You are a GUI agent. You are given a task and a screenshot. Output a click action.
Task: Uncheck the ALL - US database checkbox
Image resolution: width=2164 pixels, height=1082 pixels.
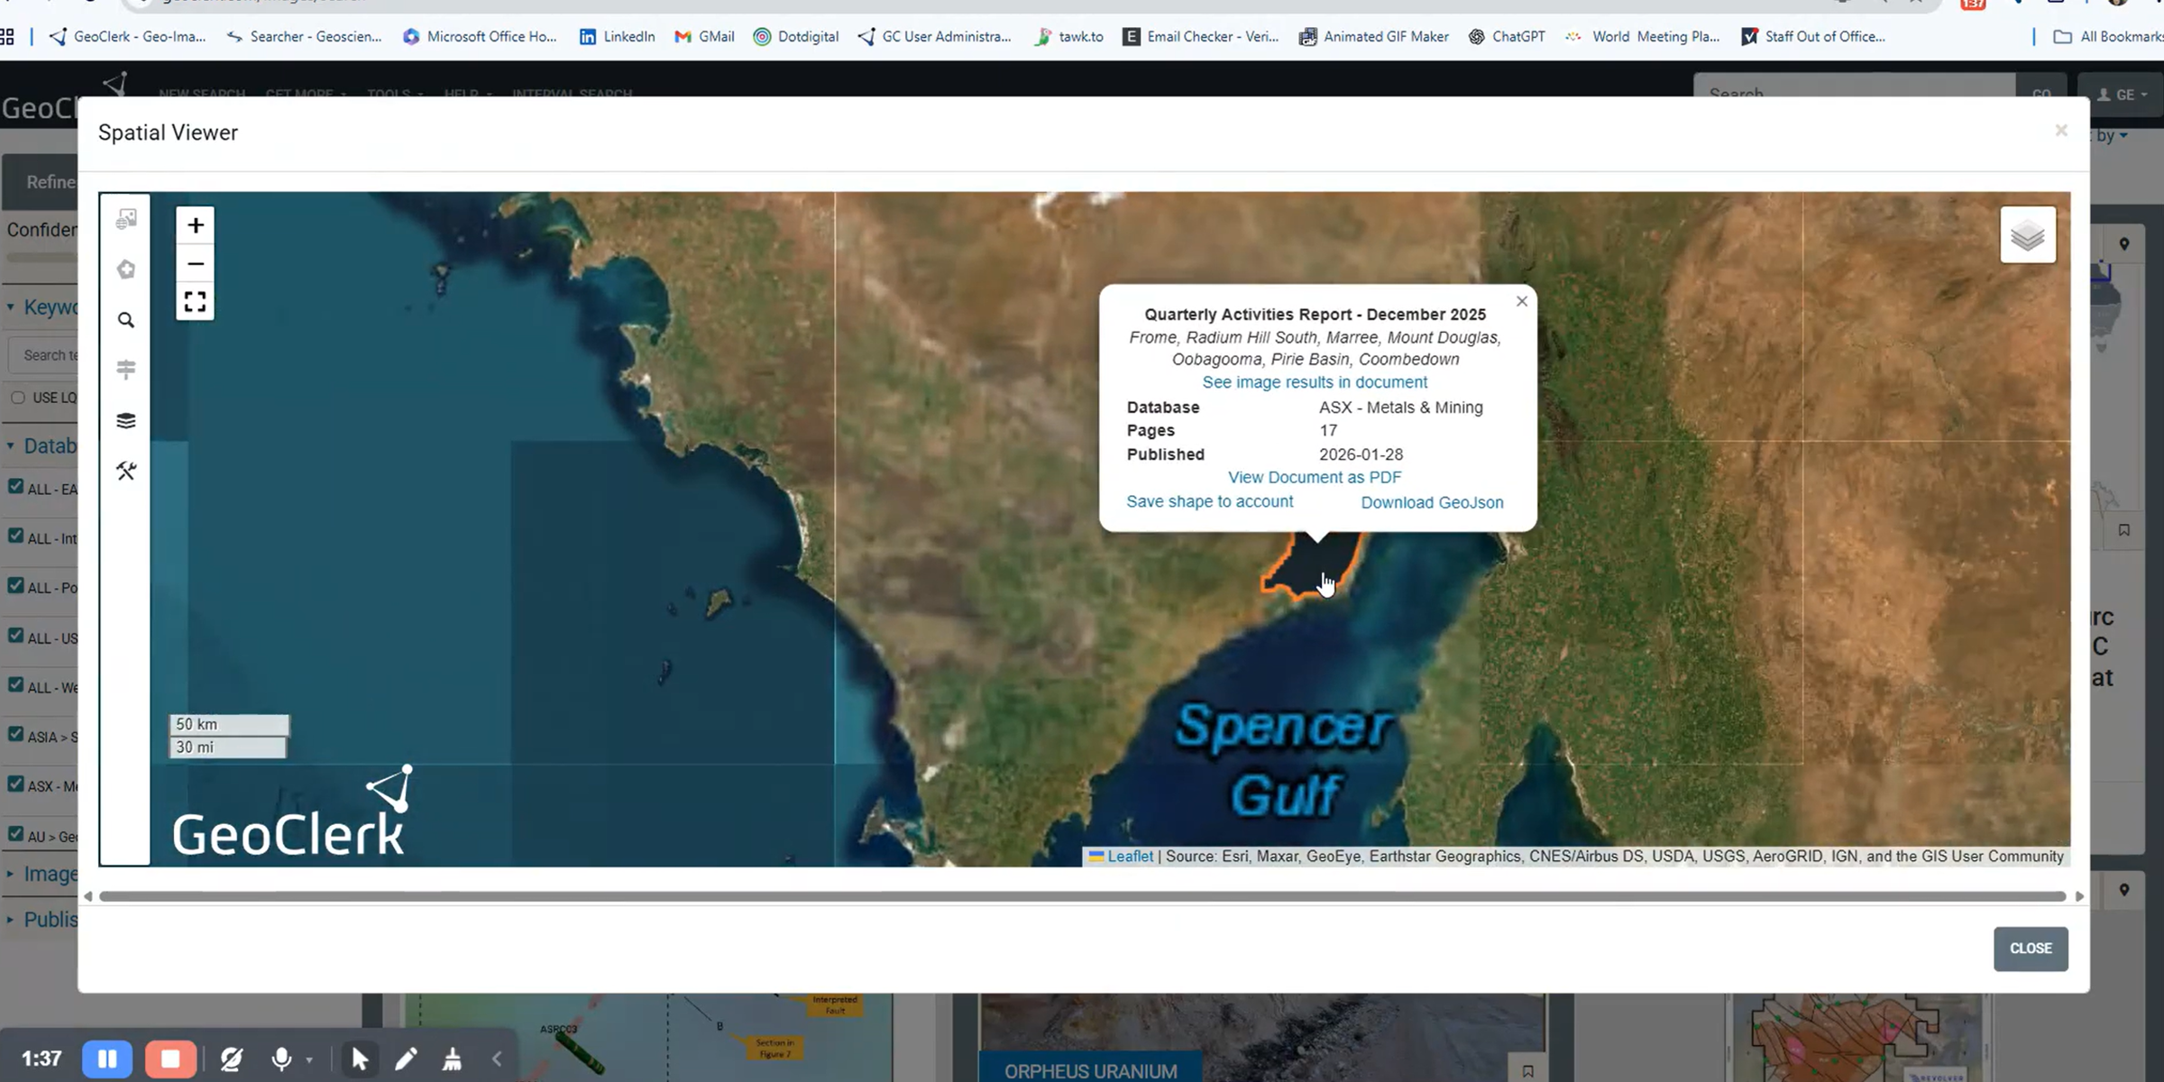pos(15,636)
